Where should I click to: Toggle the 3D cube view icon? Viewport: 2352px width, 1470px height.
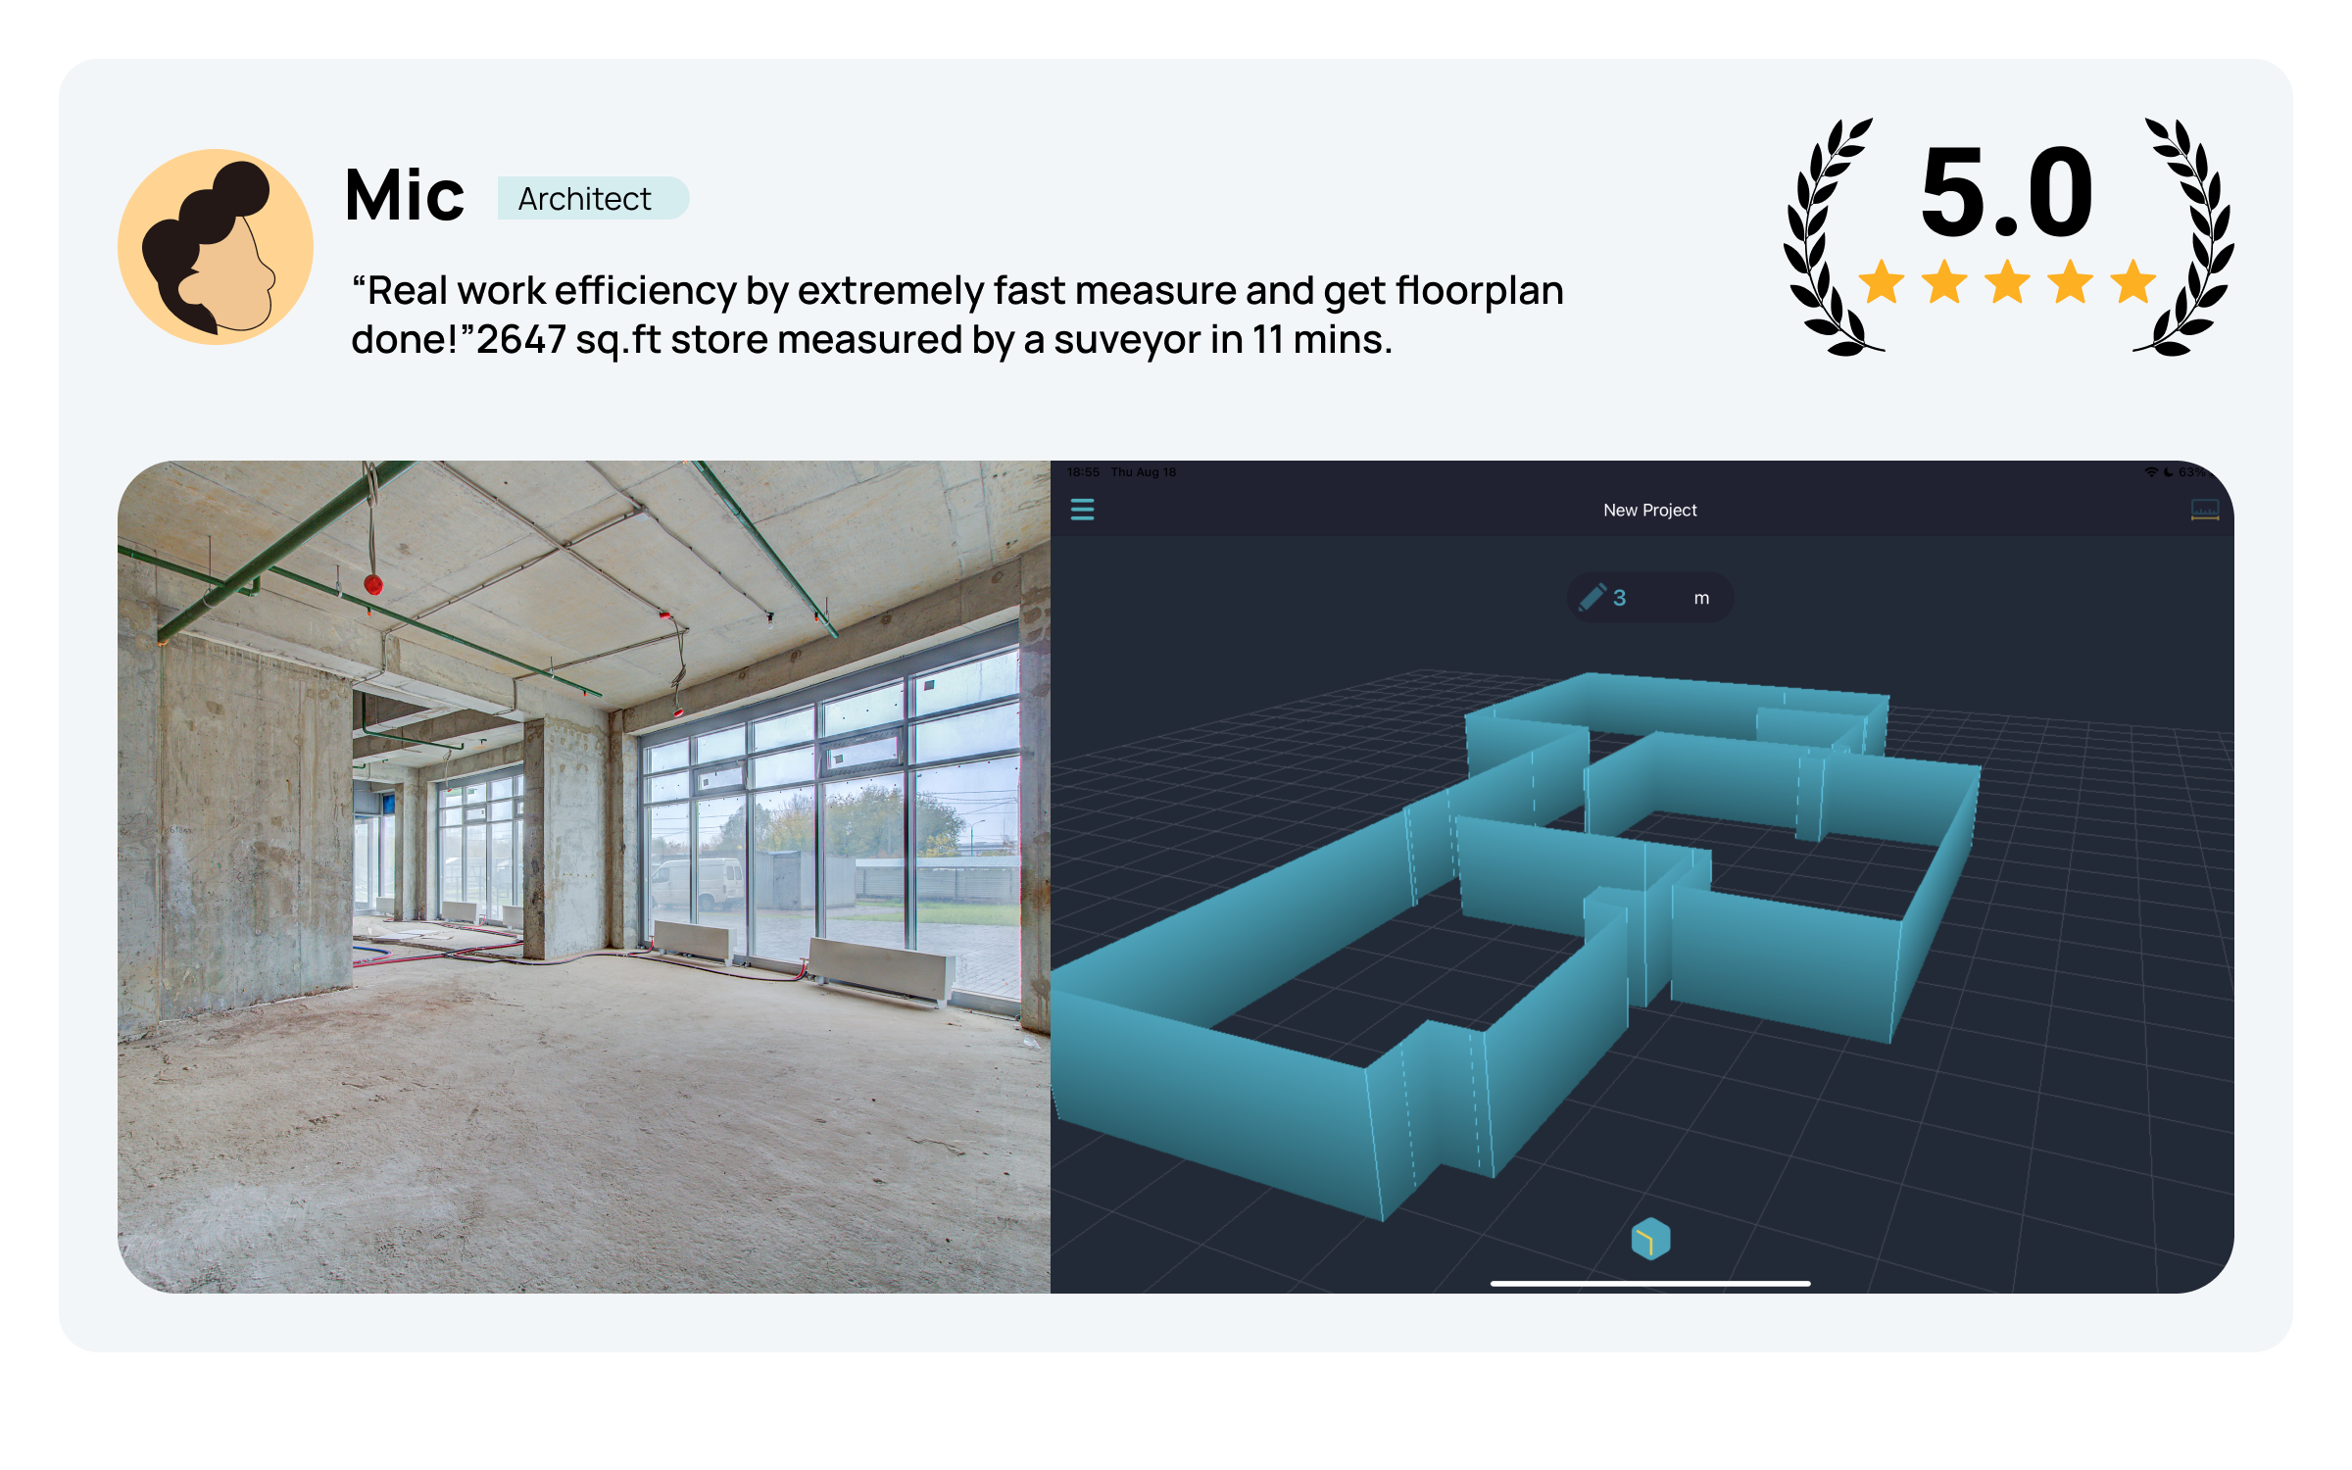pyautogui.click(x=1650, y=1240)
